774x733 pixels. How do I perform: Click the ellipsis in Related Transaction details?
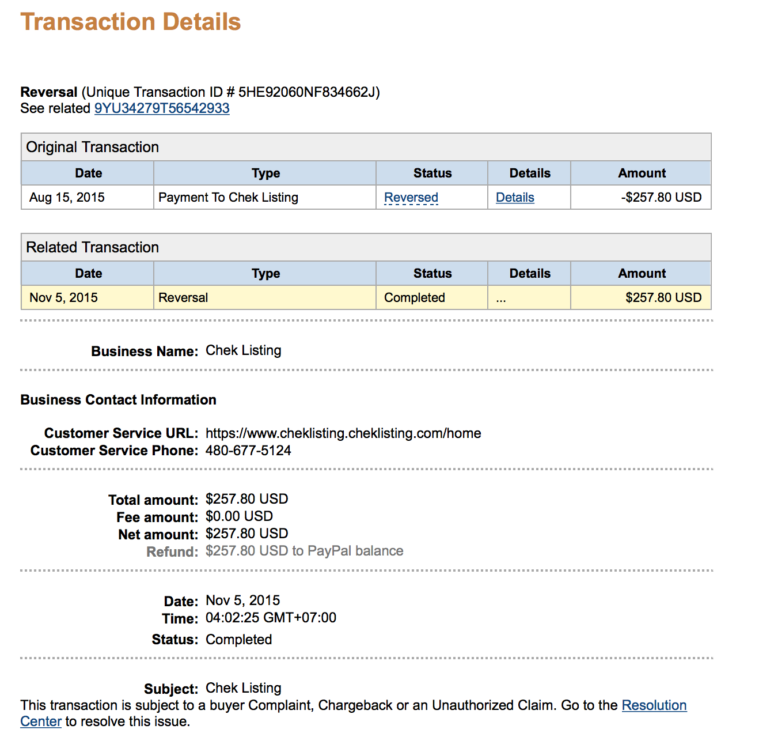[501, 299]
